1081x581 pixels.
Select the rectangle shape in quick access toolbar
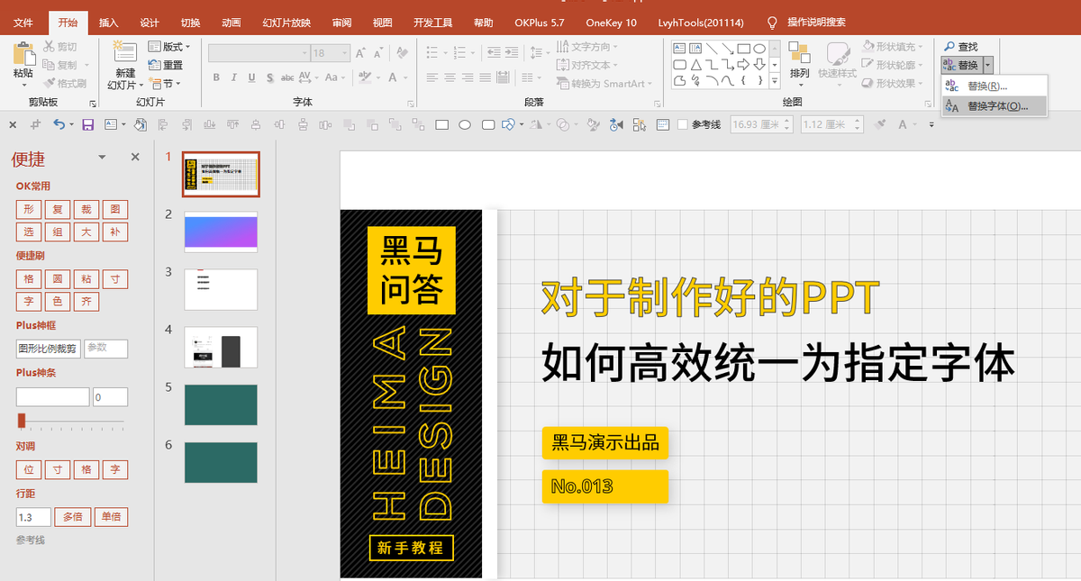(442, 124)
